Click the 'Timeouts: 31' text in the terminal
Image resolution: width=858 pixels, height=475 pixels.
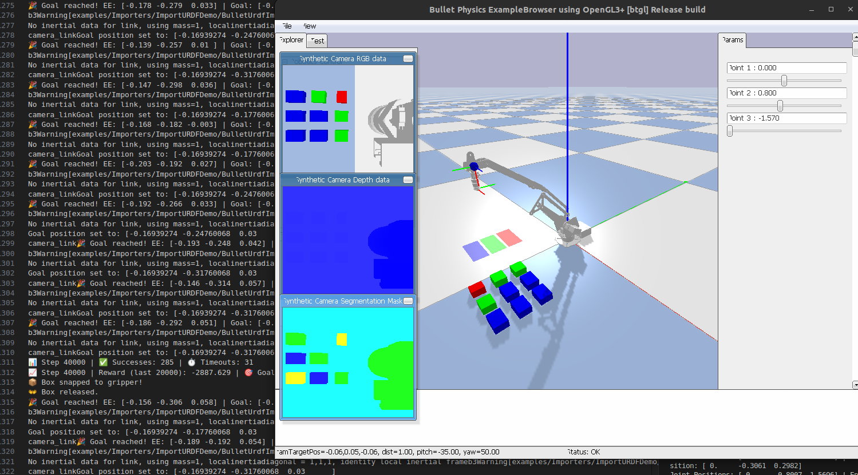[226, 362]
